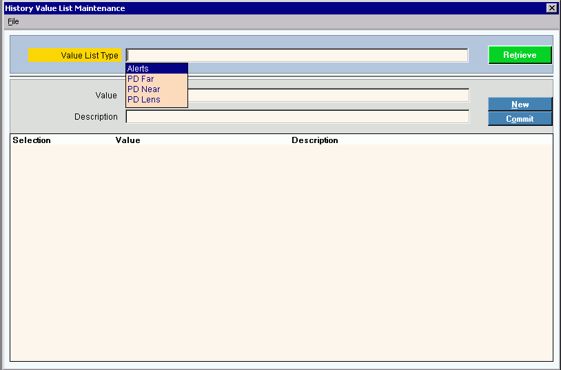561x370 pixels.
Task: Close the History Value List Maintenance window
Action: click(551, 8)
